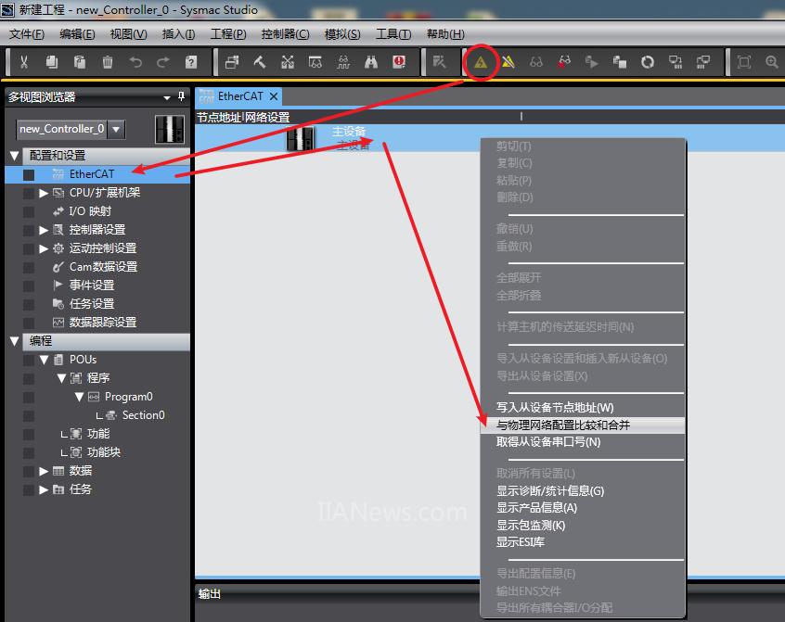Collapse the 配置和设置 section
Image resolution: width=785 pixels, height=622 pixels.
(15, 156)
